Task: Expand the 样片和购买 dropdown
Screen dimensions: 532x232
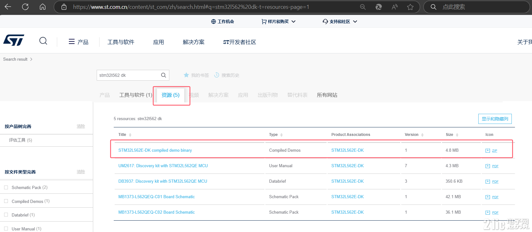Action: 278,21
